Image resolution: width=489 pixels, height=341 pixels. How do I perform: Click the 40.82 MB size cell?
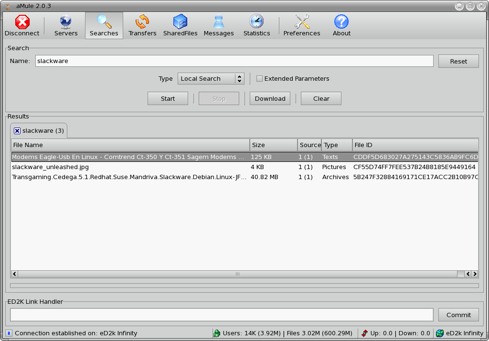coord(265,177)
